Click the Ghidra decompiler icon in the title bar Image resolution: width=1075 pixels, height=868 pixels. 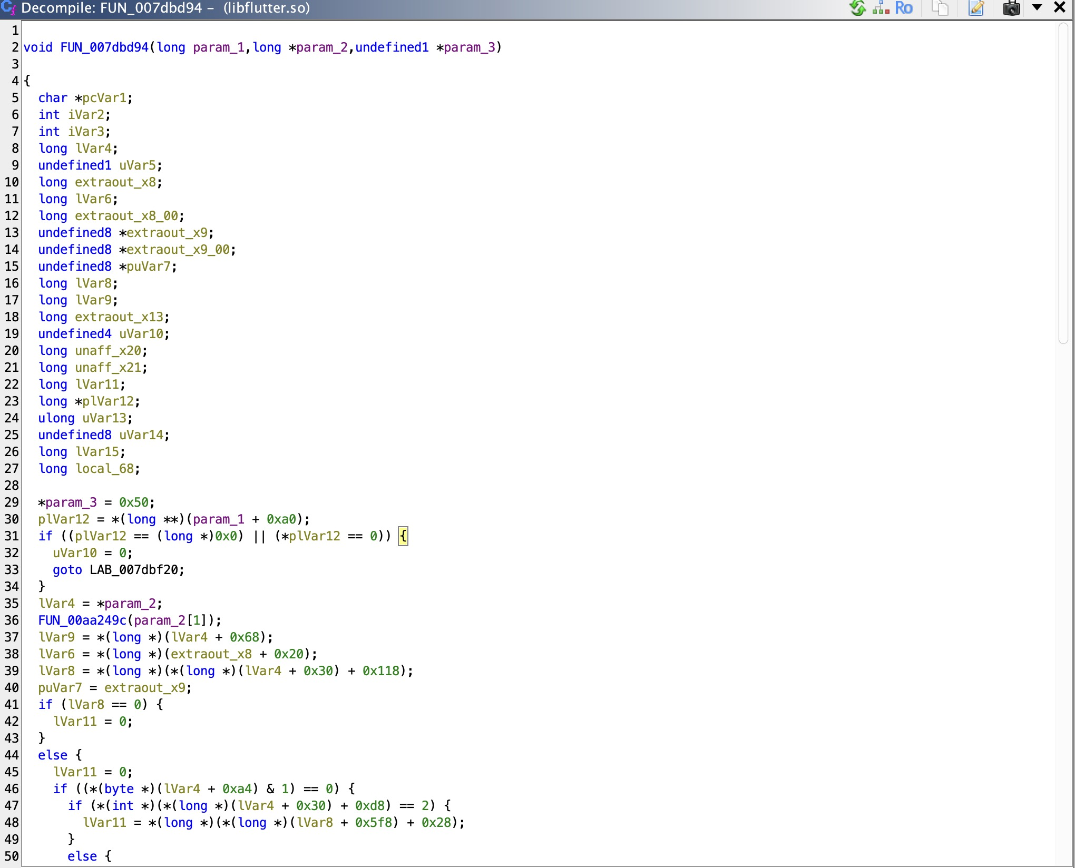coord(8,8)
